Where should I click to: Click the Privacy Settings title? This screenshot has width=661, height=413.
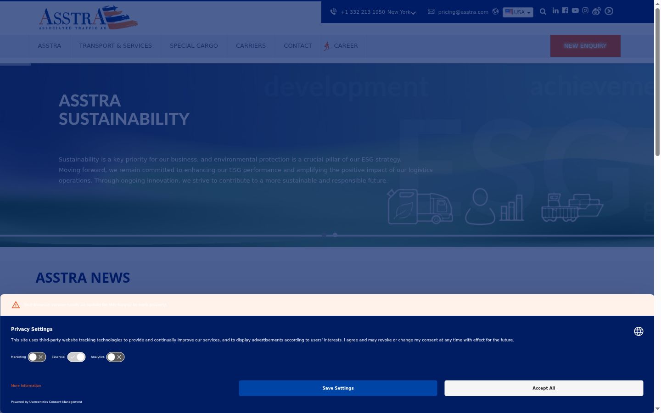[32, 329]
